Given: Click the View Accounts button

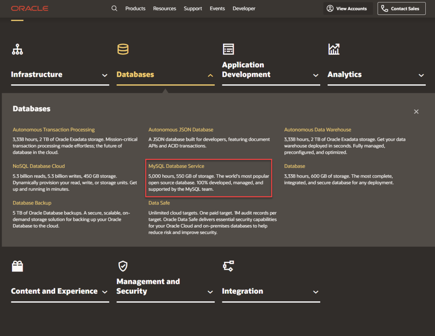Looking at the screenshot, I should (348, 8).
